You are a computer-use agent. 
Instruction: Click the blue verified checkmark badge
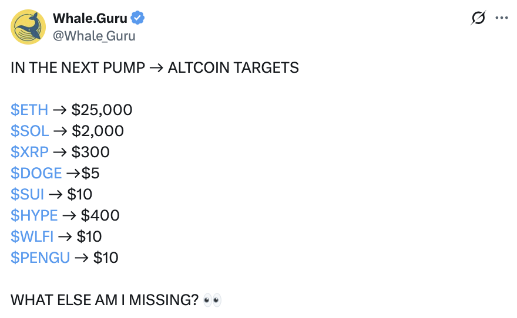coord(138,18)
